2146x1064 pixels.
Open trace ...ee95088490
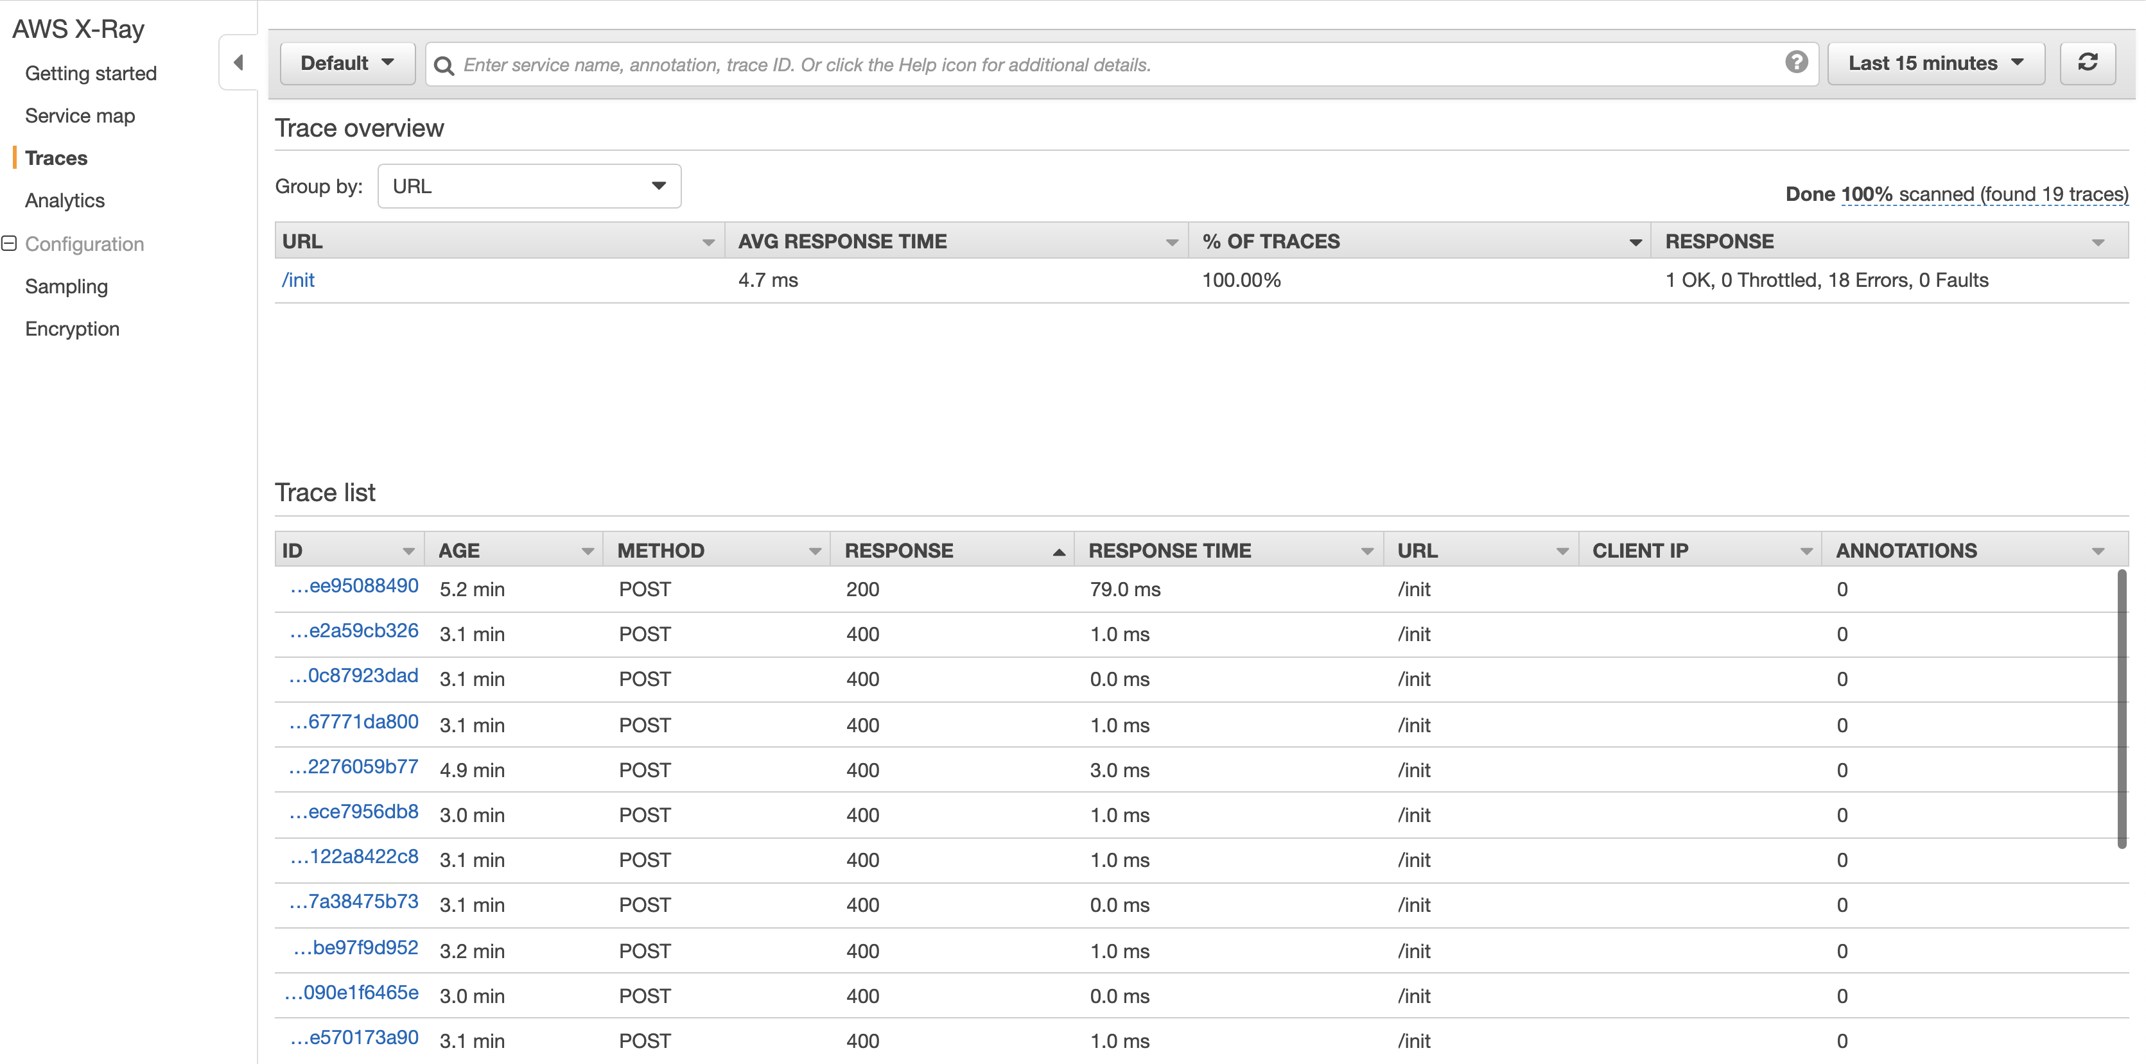point(354,586)
